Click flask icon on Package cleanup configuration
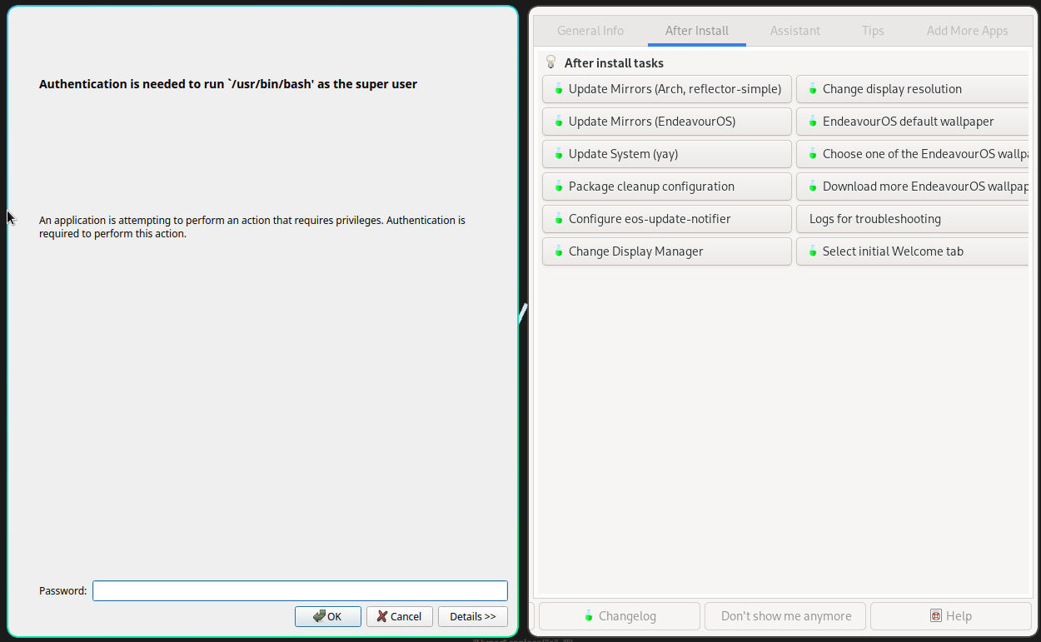This screenshot has height=642, width=1041. point(559,187)
